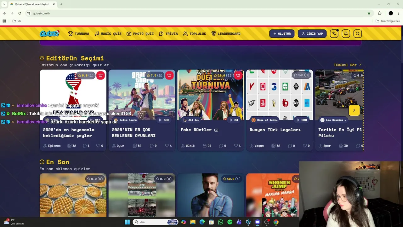Go back in browser history

pos(4,13)
